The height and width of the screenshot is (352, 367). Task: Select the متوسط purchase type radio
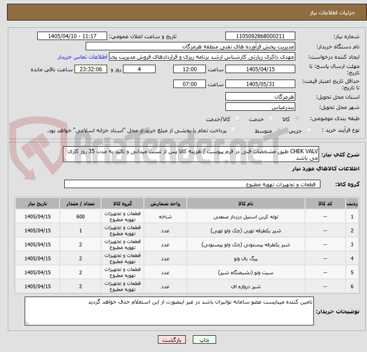[x=279, y=129]
